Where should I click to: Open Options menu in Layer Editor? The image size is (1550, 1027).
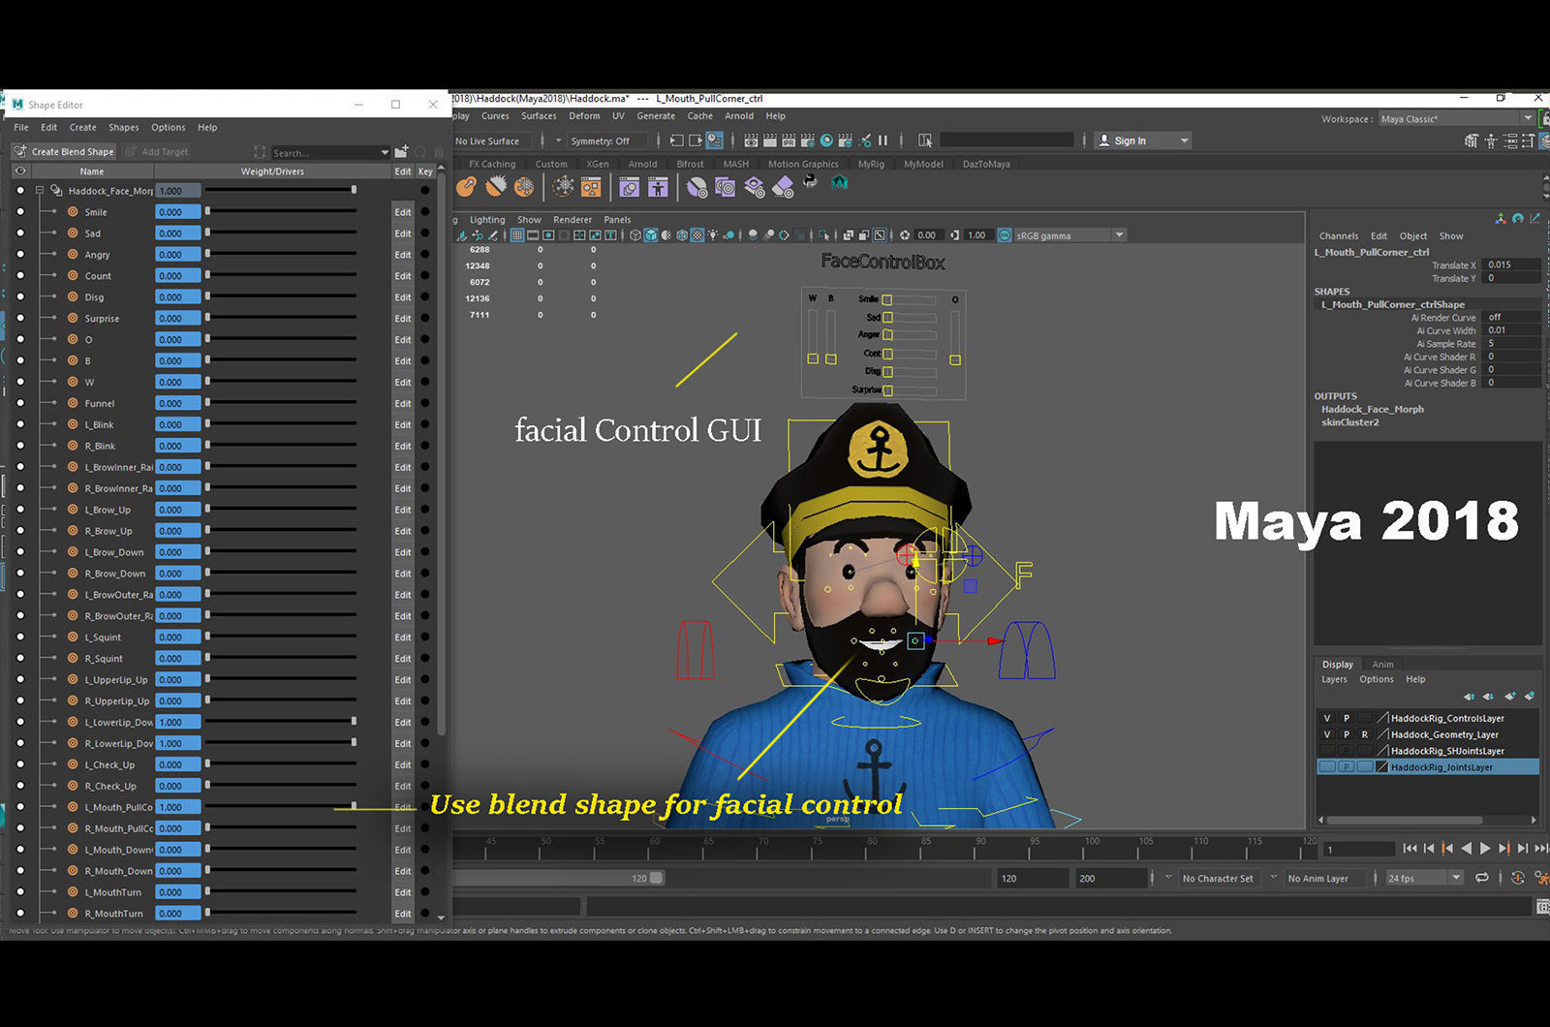1377,679
